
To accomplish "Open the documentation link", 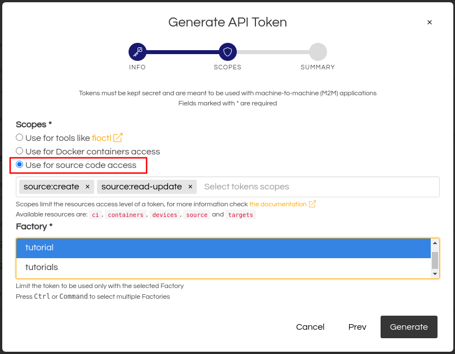I will [277, 204].
